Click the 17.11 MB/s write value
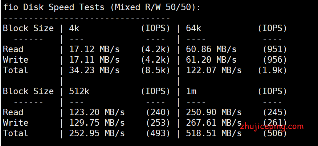This screenshot has width=318, height=146. point(94,60)
